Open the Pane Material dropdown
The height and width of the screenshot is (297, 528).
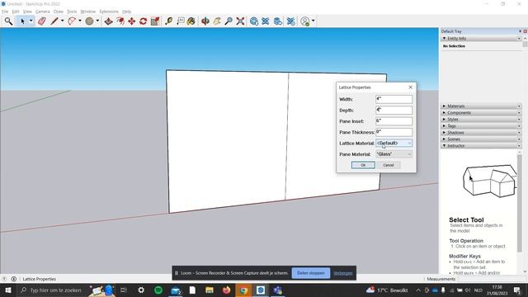pyautogui.click(x=394, y=154)
